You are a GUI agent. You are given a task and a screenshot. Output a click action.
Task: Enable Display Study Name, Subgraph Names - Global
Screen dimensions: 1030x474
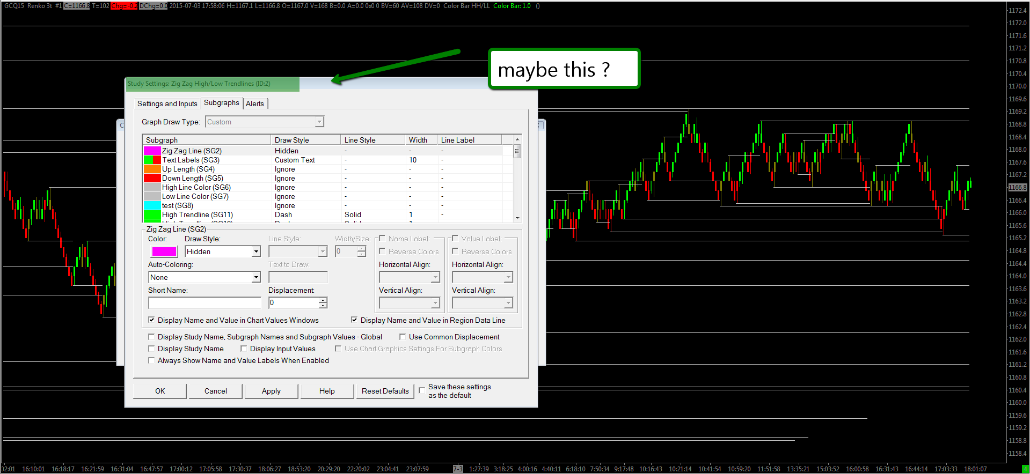[151, 337]
